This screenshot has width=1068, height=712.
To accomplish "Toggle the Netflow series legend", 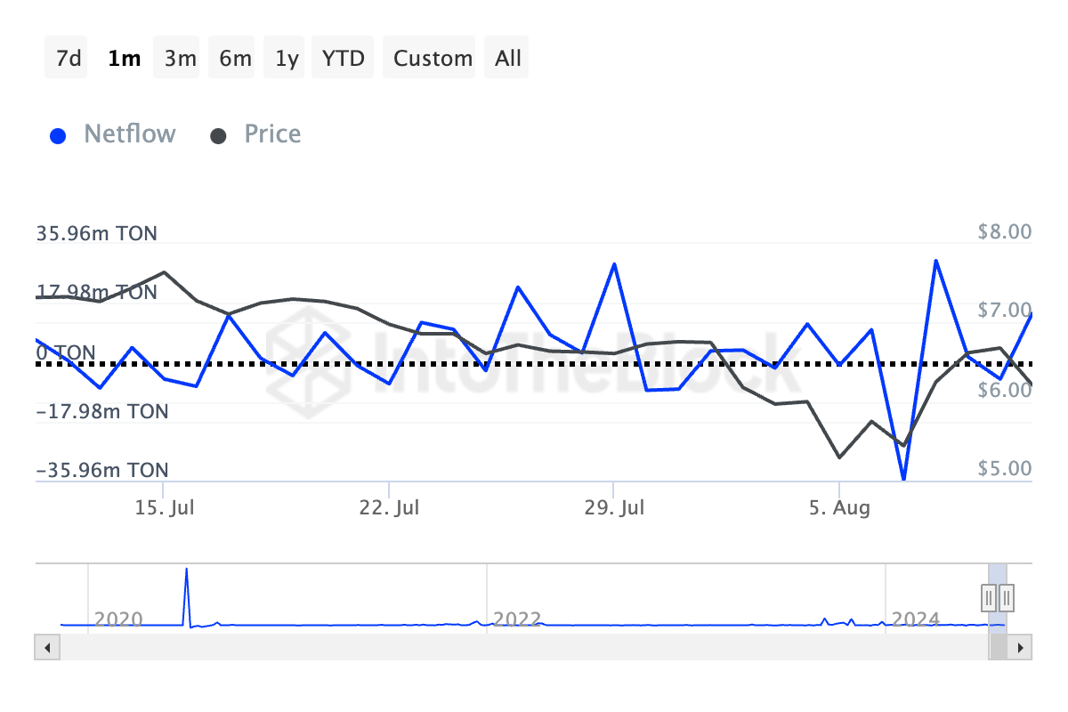I will point(129,134).
